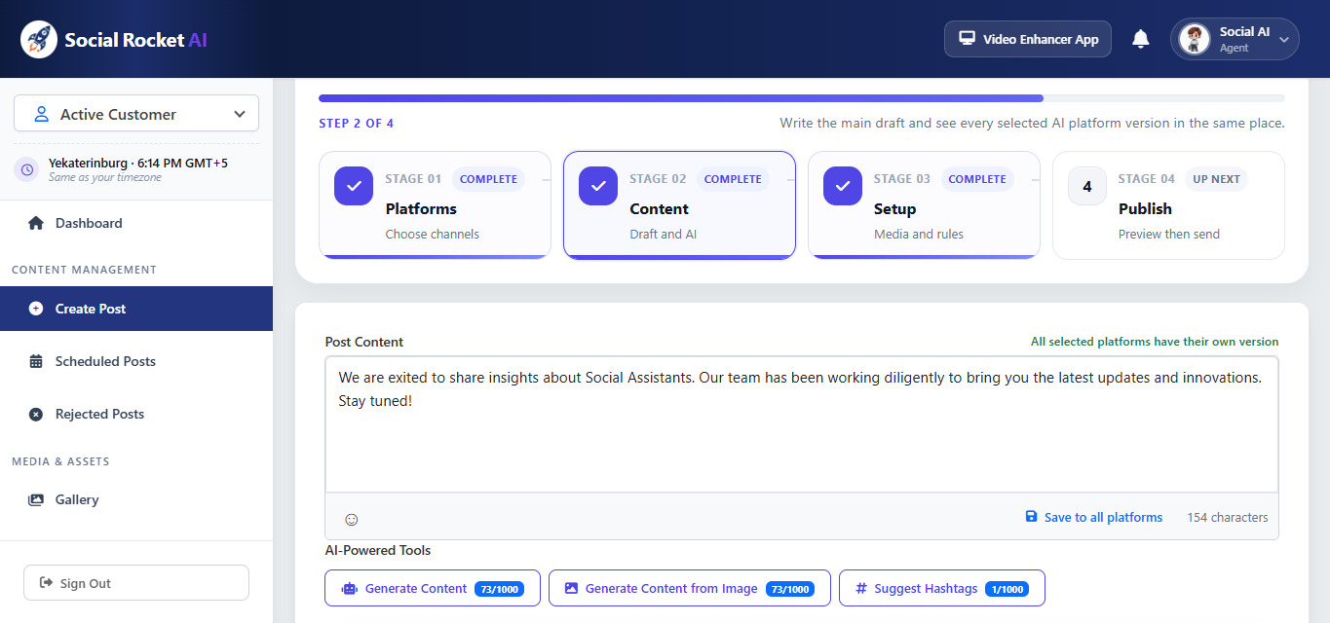Click the AI-Powered Tools heading
Viewport: 1330px width, 623px height.
click(378, 550)
